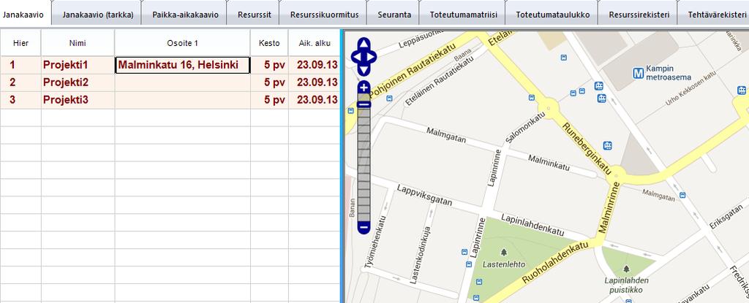Click the 23.09.13 start date of Projekti2
749x303 pixels.
tap(315, 83)
